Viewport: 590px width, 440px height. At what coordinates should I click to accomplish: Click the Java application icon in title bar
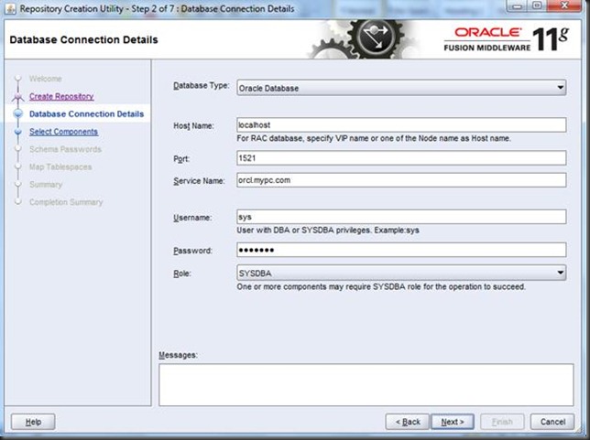point(10,8)
